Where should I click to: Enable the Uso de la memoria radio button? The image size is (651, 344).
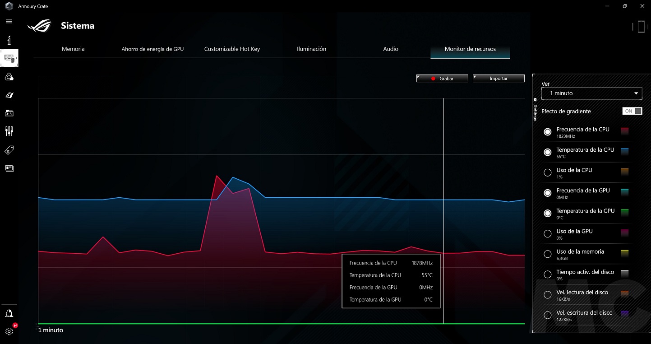pos(548,254)
